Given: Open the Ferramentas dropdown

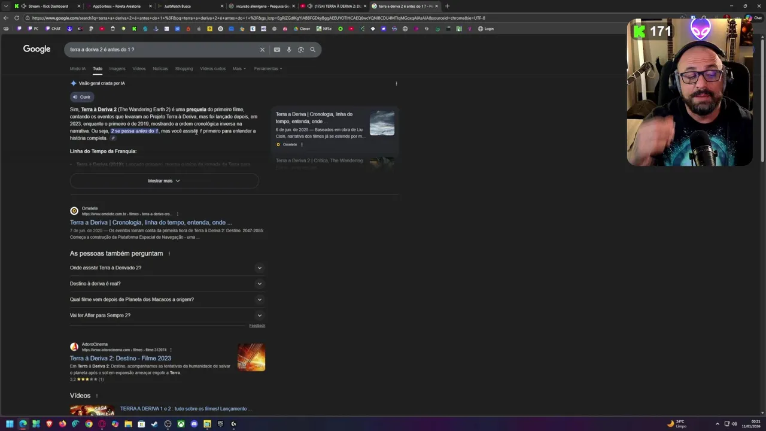Looking at the screenshot, I should click(x=268, y=68).
